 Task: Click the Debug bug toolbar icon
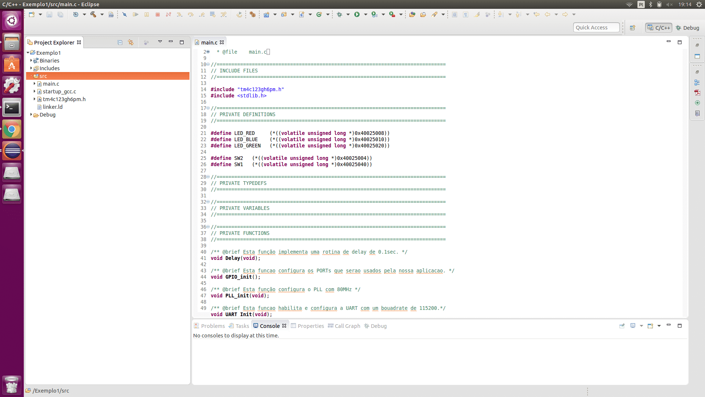[x=339, y=14]
